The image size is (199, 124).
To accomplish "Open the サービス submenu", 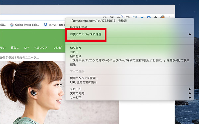I will pos(129,98).
